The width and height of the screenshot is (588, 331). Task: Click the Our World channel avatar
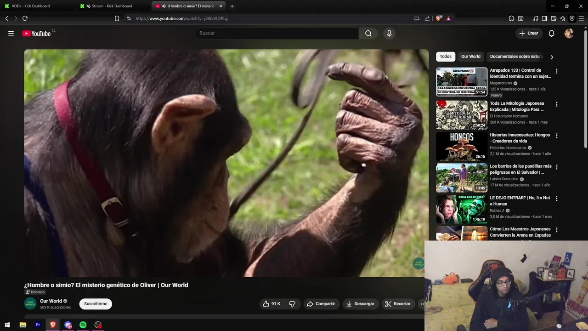tap(30, 304)
